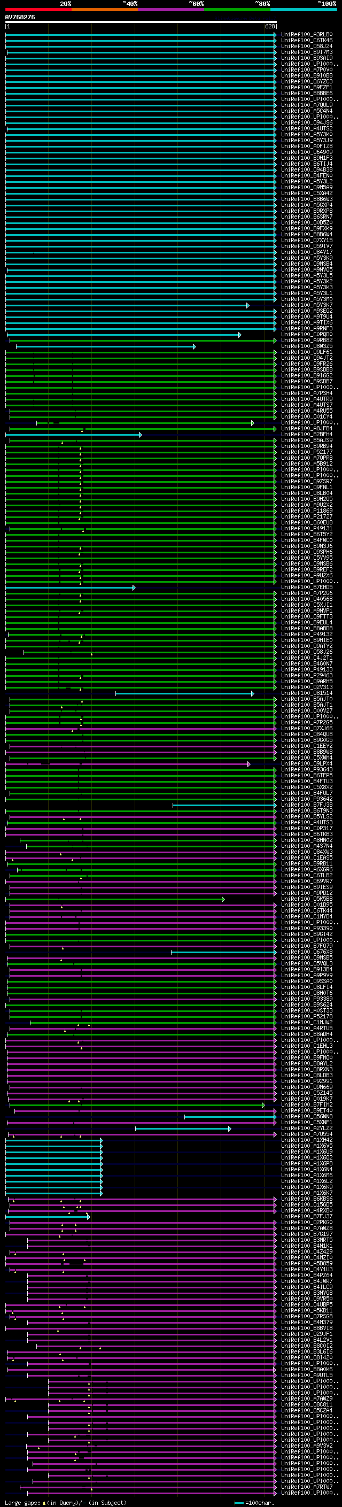Click the cyan alignment bar for UniRef100_A1XH42

click(x=54, y=1140)
